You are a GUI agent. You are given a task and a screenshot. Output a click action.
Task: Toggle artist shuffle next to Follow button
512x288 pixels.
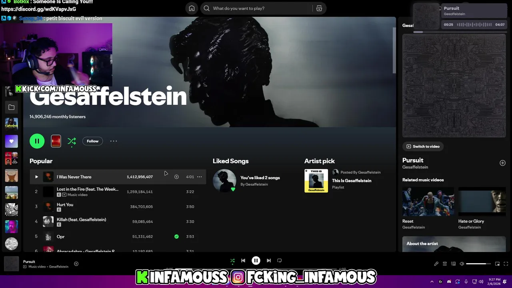[72, 141]
